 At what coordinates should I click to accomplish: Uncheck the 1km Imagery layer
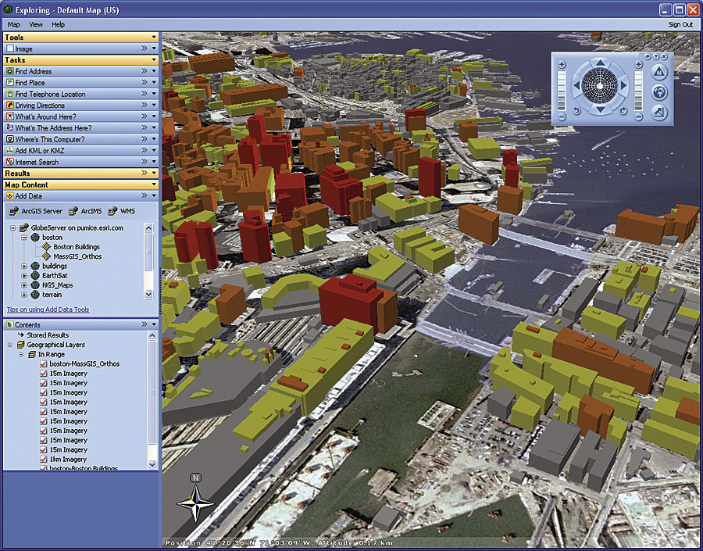[x=44, y=460]
